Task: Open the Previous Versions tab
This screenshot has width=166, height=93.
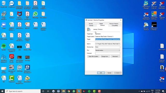Action: click(114, 24)
